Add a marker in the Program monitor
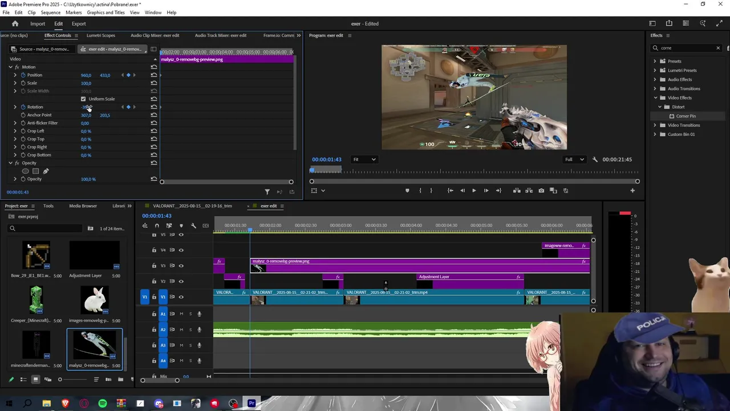This screenshot has width=730, height=411. click(x=407, y=191)
